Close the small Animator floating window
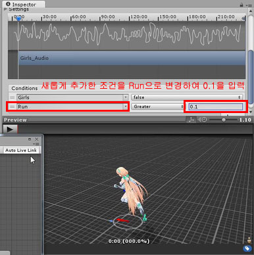254x255 pixels. pyautogui.click(x=37, y=139)
